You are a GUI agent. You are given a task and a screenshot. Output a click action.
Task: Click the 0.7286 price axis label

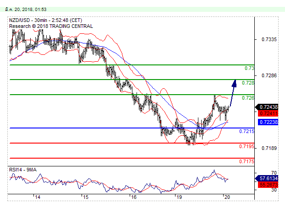pyautogui.click(x=269, y=75)
